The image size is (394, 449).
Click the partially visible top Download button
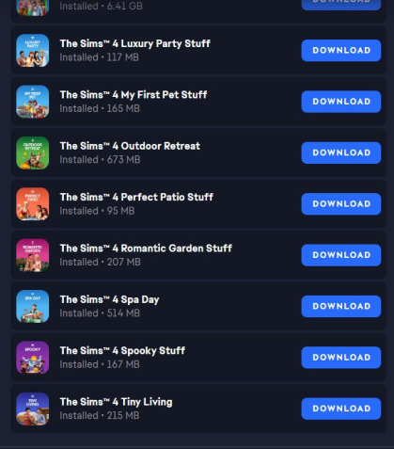click(341, 5)
